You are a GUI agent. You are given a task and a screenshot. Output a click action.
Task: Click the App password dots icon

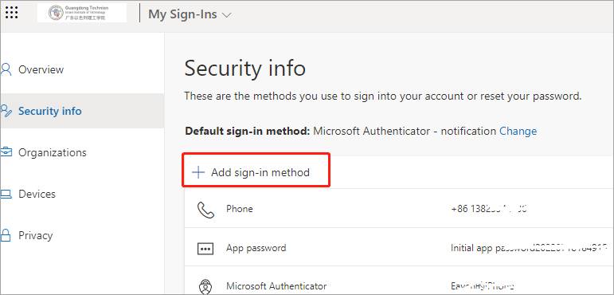205,249
